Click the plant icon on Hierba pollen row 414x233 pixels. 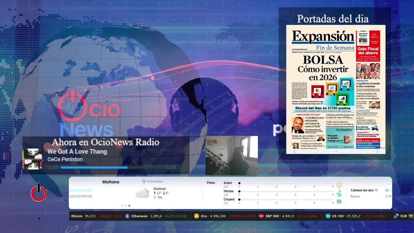point(339,193)
